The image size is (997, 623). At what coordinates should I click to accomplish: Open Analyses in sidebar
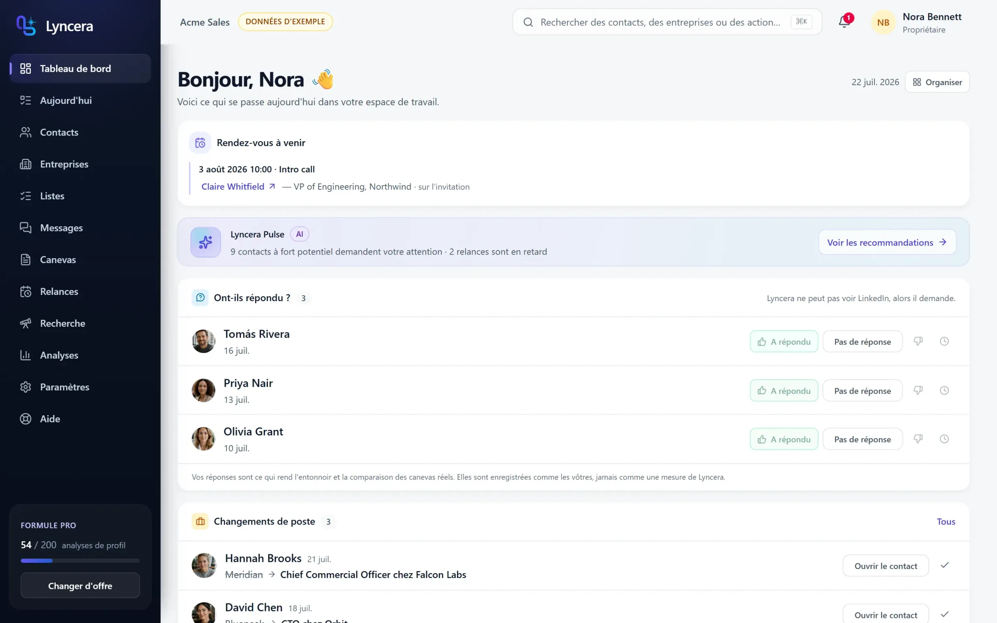[x=80, y=355]
